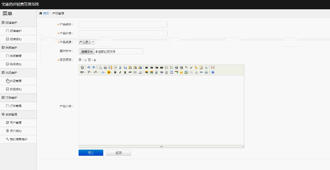Open 新闻添加 in the sidebar
Viewport: 330px width, 170px height.
tap(18, 64)
